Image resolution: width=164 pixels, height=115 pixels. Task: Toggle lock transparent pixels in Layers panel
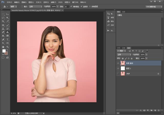123,58
